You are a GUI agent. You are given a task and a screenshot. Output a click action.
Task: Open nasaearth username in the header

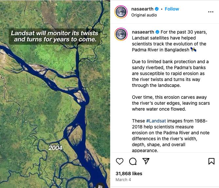tap(143, 9)
